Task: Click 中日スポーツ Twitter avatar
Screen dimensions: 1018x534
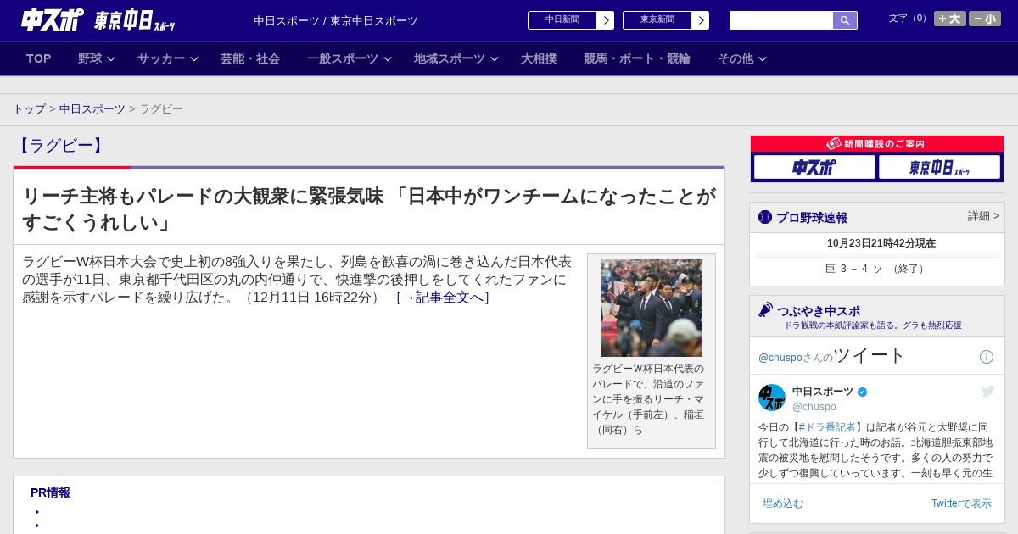Action: (772, 398)
